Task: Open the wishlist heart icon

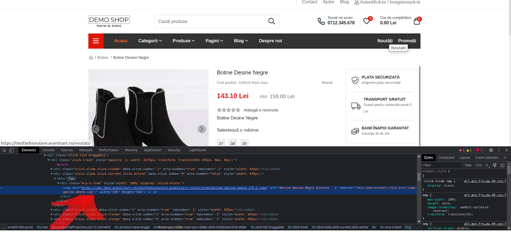Action: click(x=367, y=21)
